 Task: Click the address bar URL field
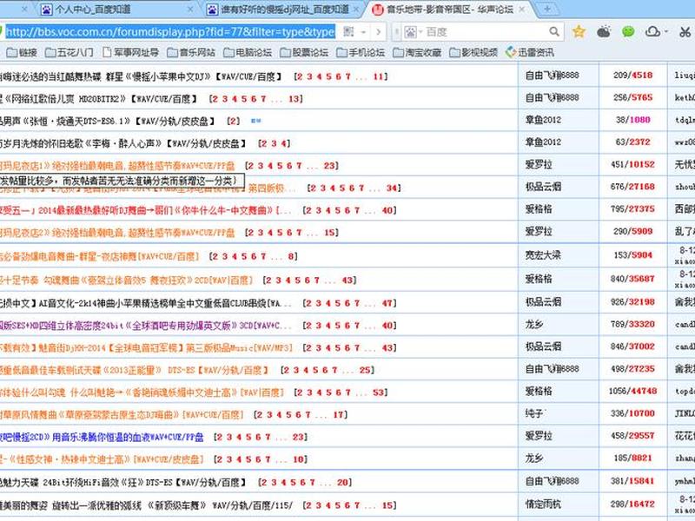[170, 32]
